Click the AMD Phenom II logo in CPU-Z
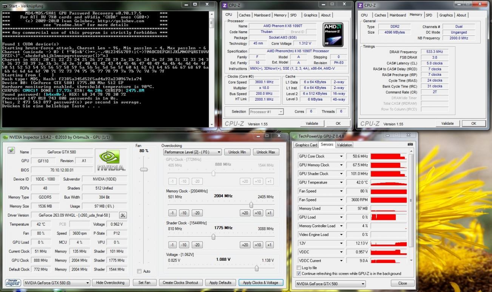 333,35
